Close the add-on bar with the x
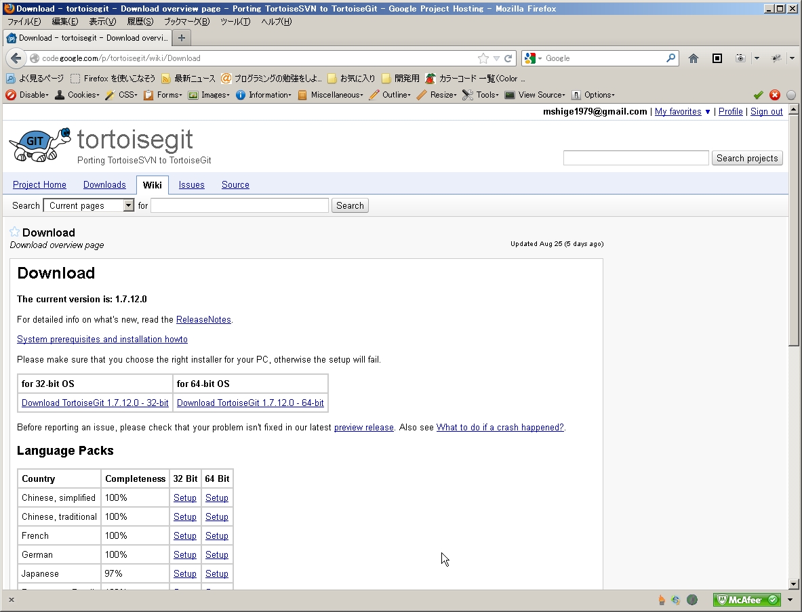Screen dimensions: 802x612 [12, 600]
